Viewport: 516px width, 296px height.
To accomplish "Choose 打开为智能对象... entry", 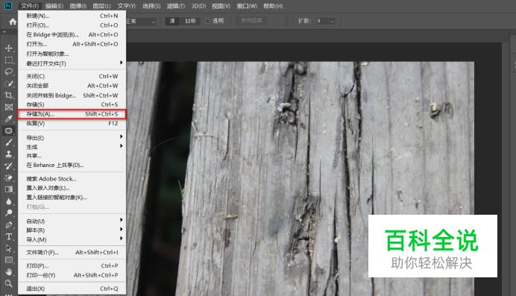I will point(72,54).
